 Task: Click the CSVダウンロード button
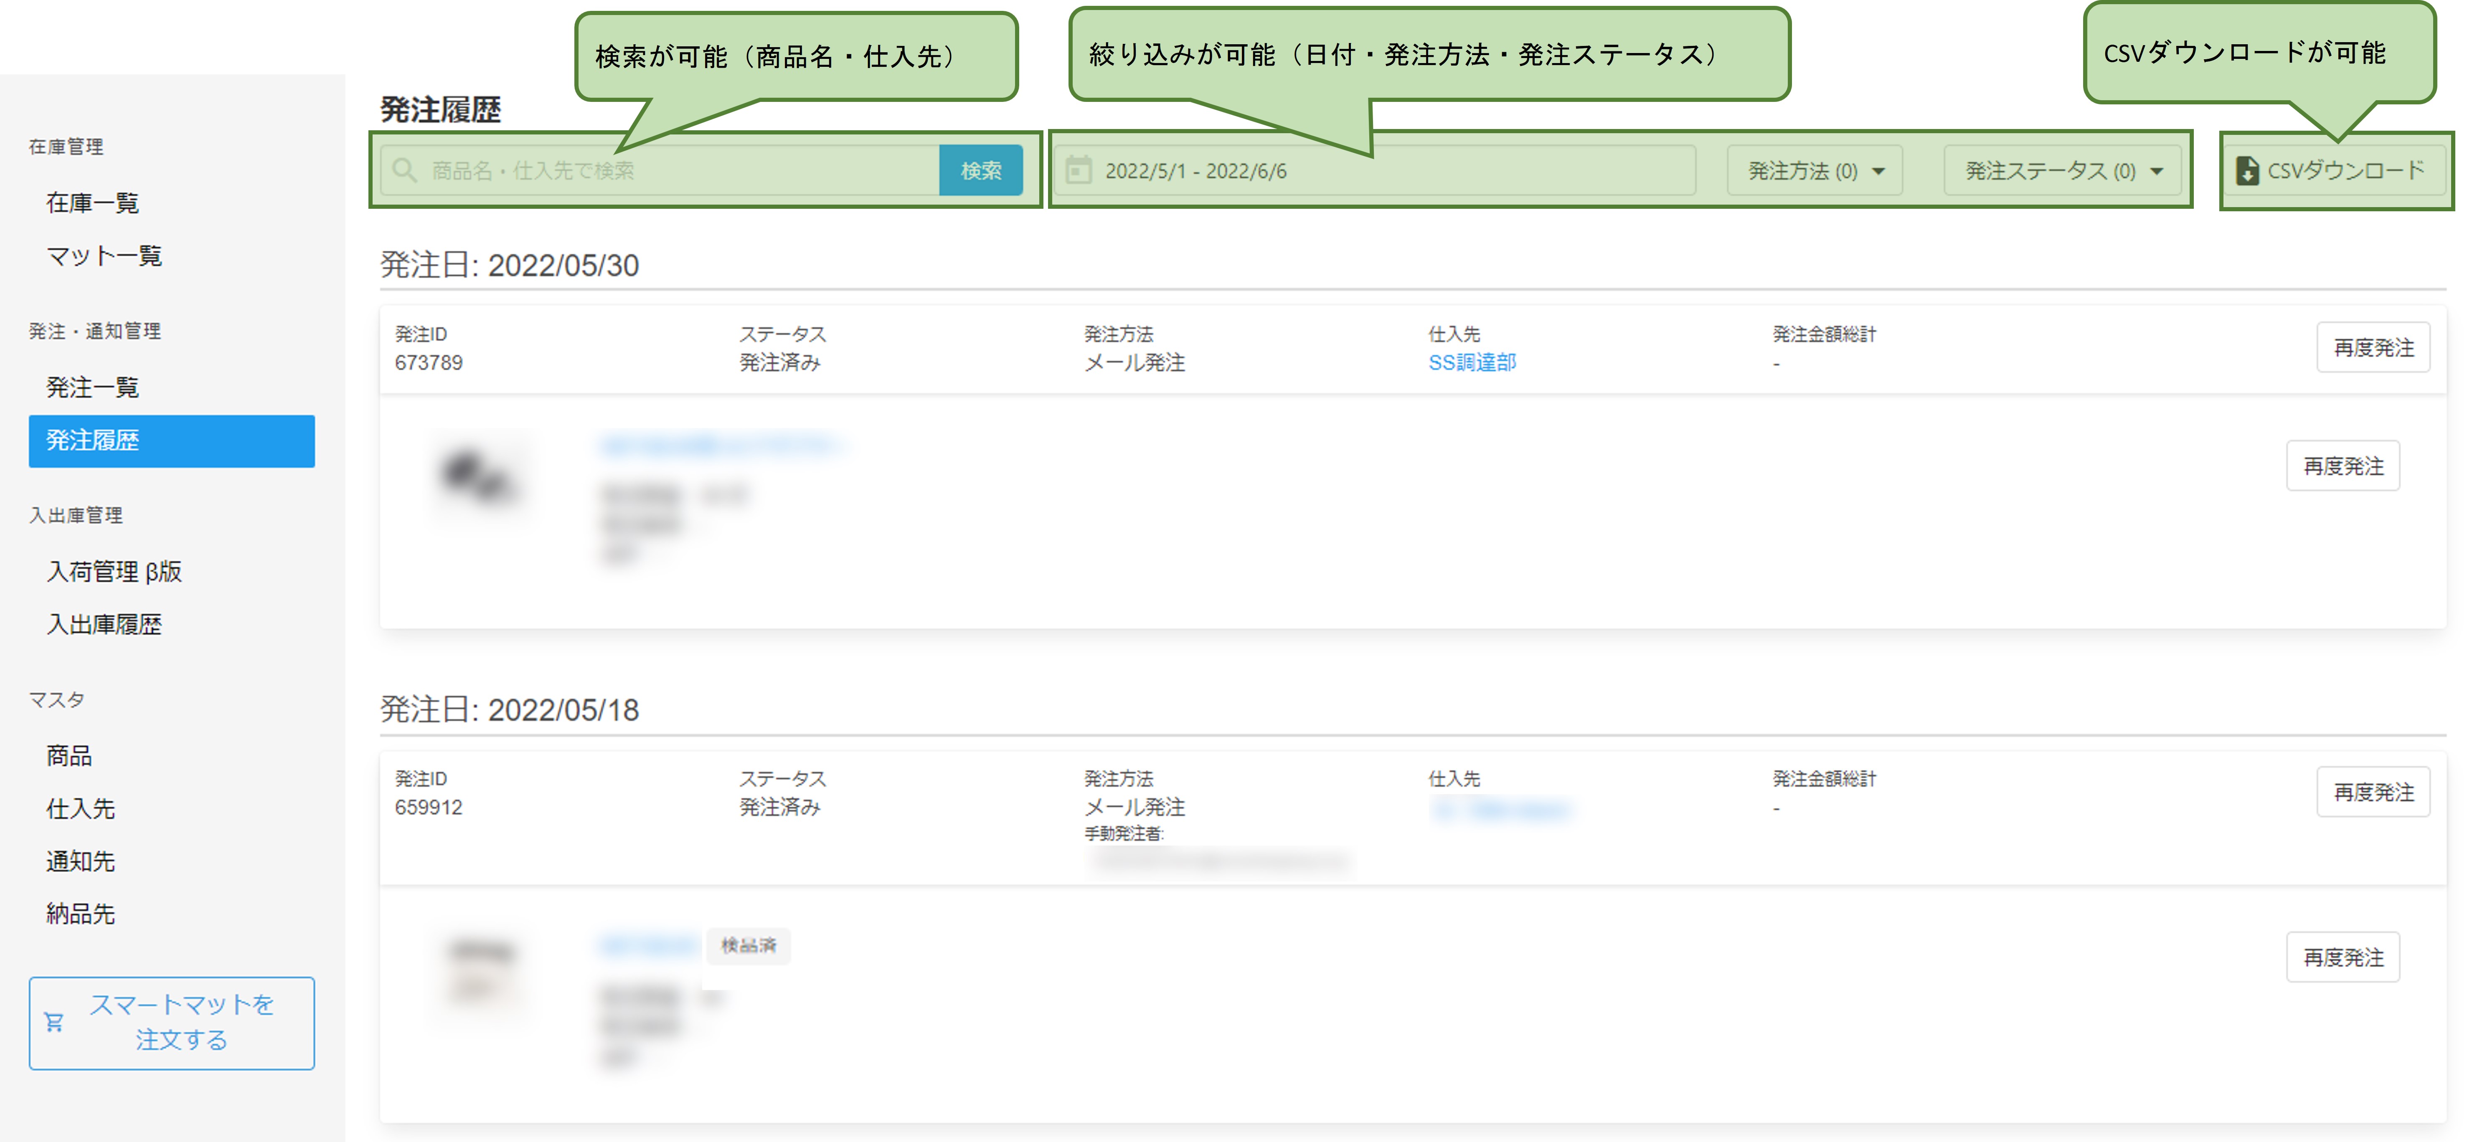click(2335, 170)
